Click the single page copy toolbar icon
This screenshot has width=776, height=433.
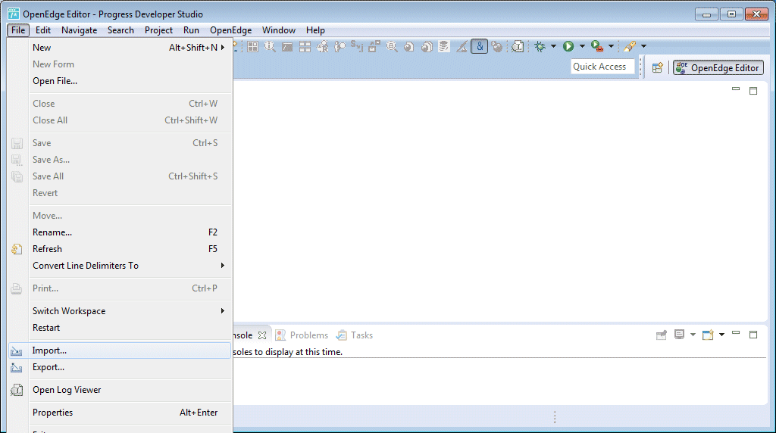click(x=408, y=47)
